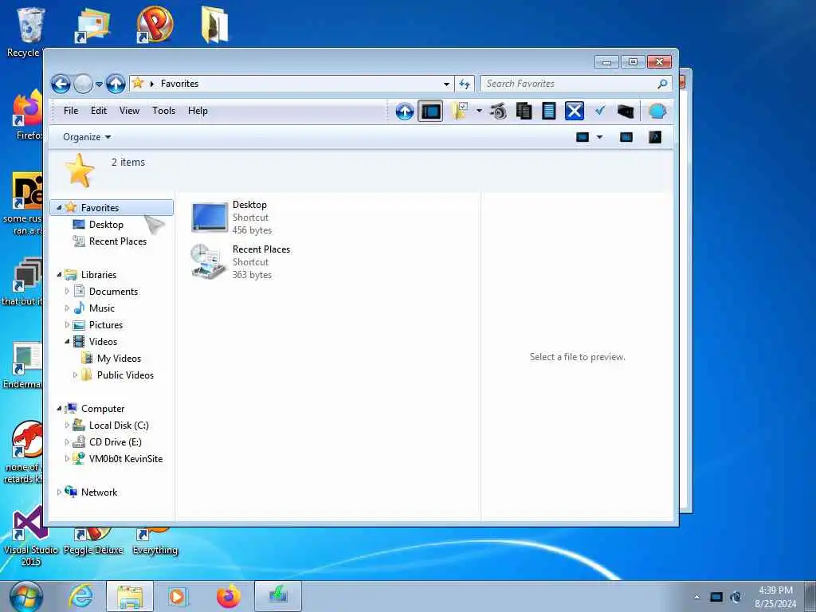Click breadcrumb arrow before Favorites
816x612 pixels.
tap(152, 84)
